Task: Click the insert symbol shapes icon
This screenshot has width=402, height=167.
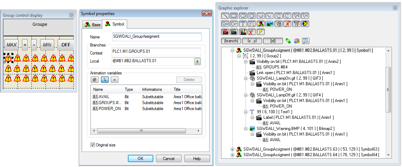Action: (260, 24)
